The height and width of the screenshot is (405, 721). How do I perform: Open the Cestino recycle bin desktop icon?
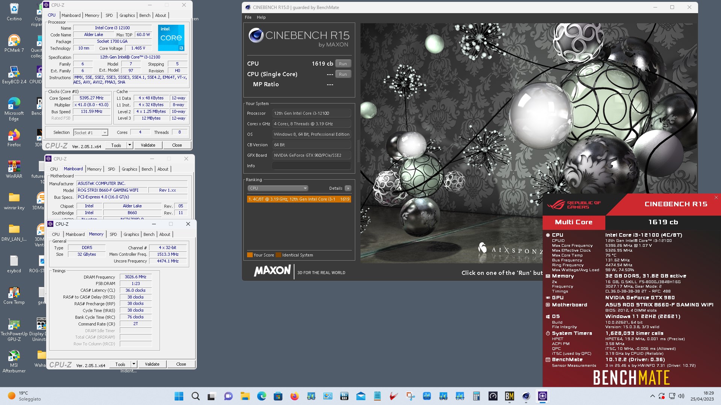tap(14, 12)
